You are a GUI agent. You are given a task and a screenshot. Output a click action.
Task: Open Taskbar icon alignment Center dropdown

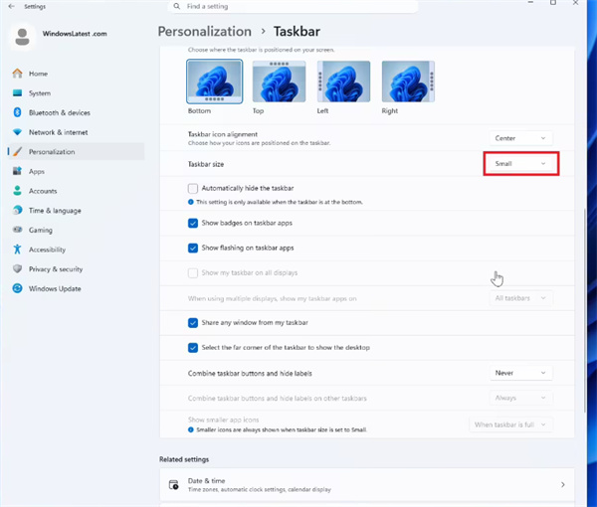[x=520, y=138]
